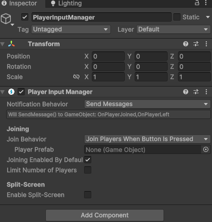Open Transform component help reference
The width and height of the screenshot is (212, 222).
[186, 44]
